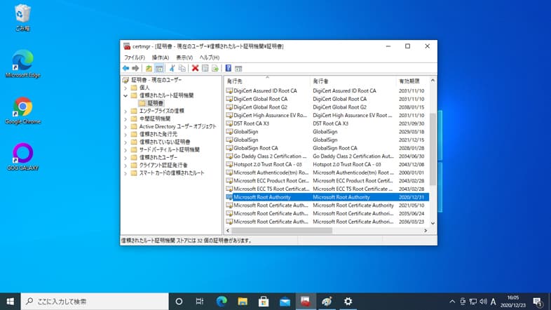Open Microsoft Store from taskbar

(264, 301)
